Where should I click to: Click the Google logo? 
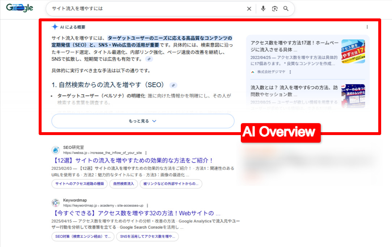click(20, 8)
